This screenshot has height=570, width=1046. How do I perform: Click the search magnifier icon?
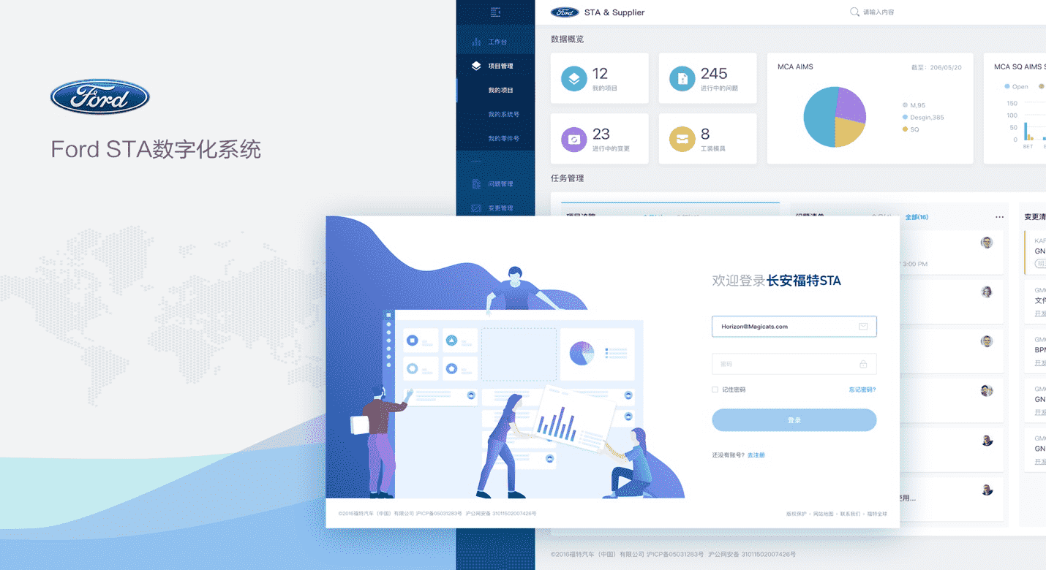854,12
